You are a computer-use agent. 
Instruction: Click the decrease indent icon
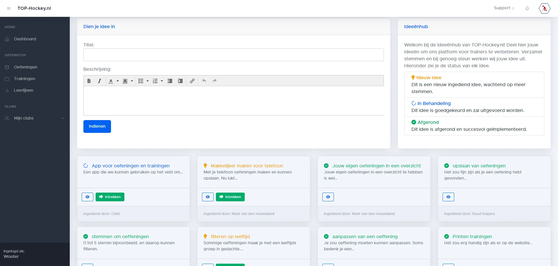170,81
